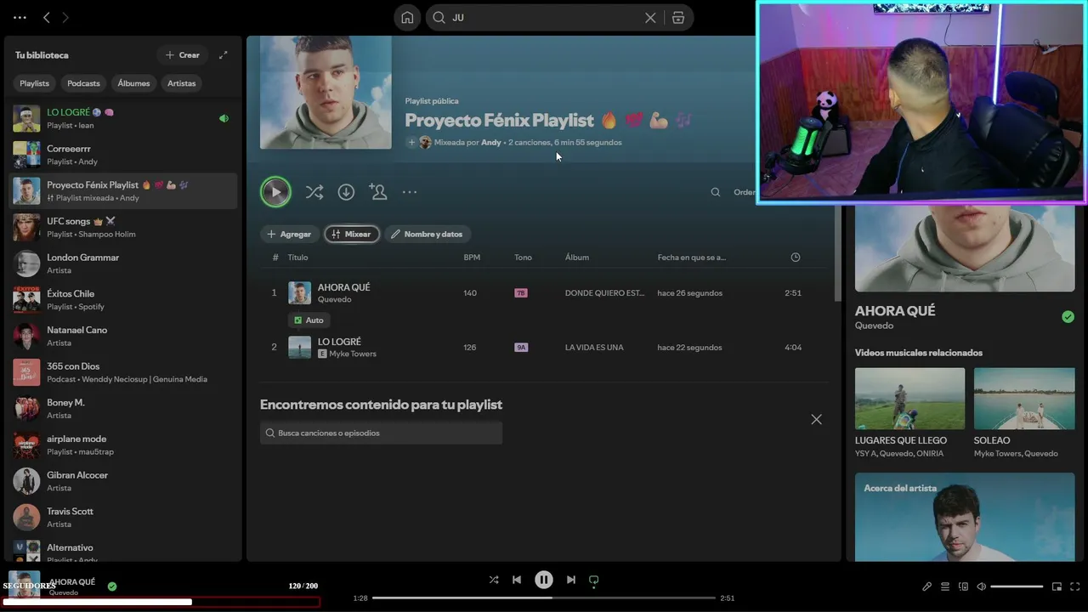1088x612 pixels.
Task: Sort tracks by duration clock icon
Action: (x=796, y=258)
